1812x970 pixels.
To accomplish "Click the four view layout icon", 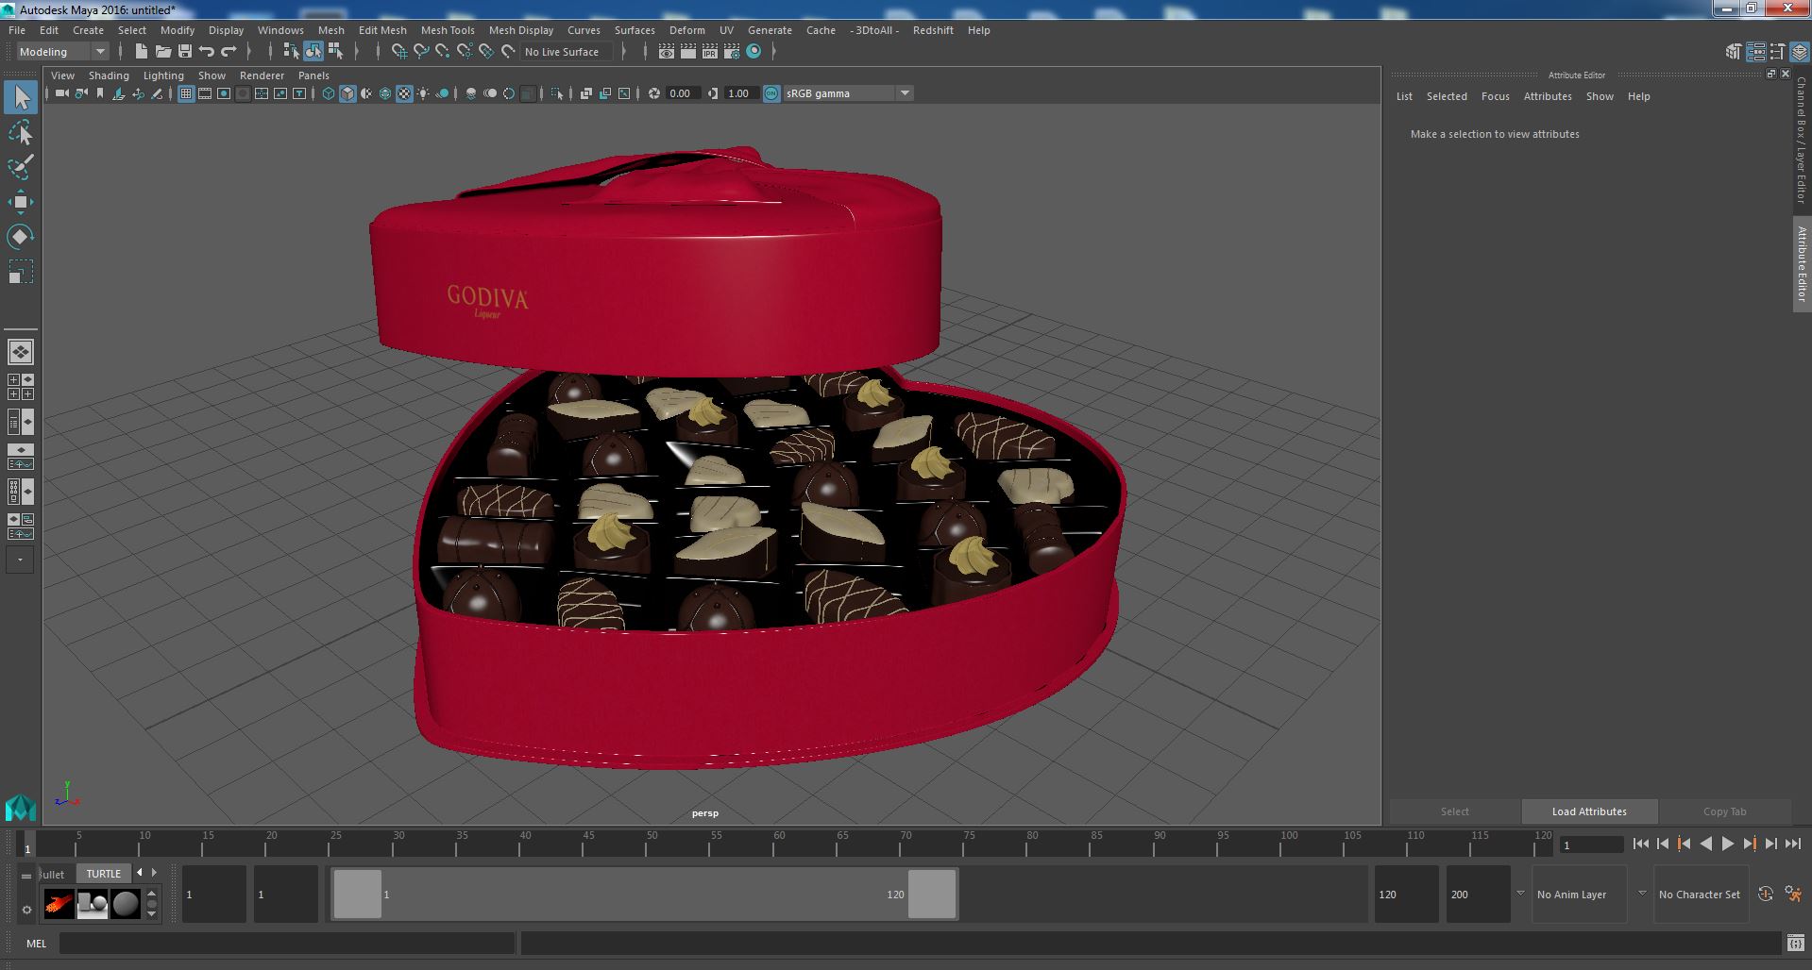I will point(20,387).
